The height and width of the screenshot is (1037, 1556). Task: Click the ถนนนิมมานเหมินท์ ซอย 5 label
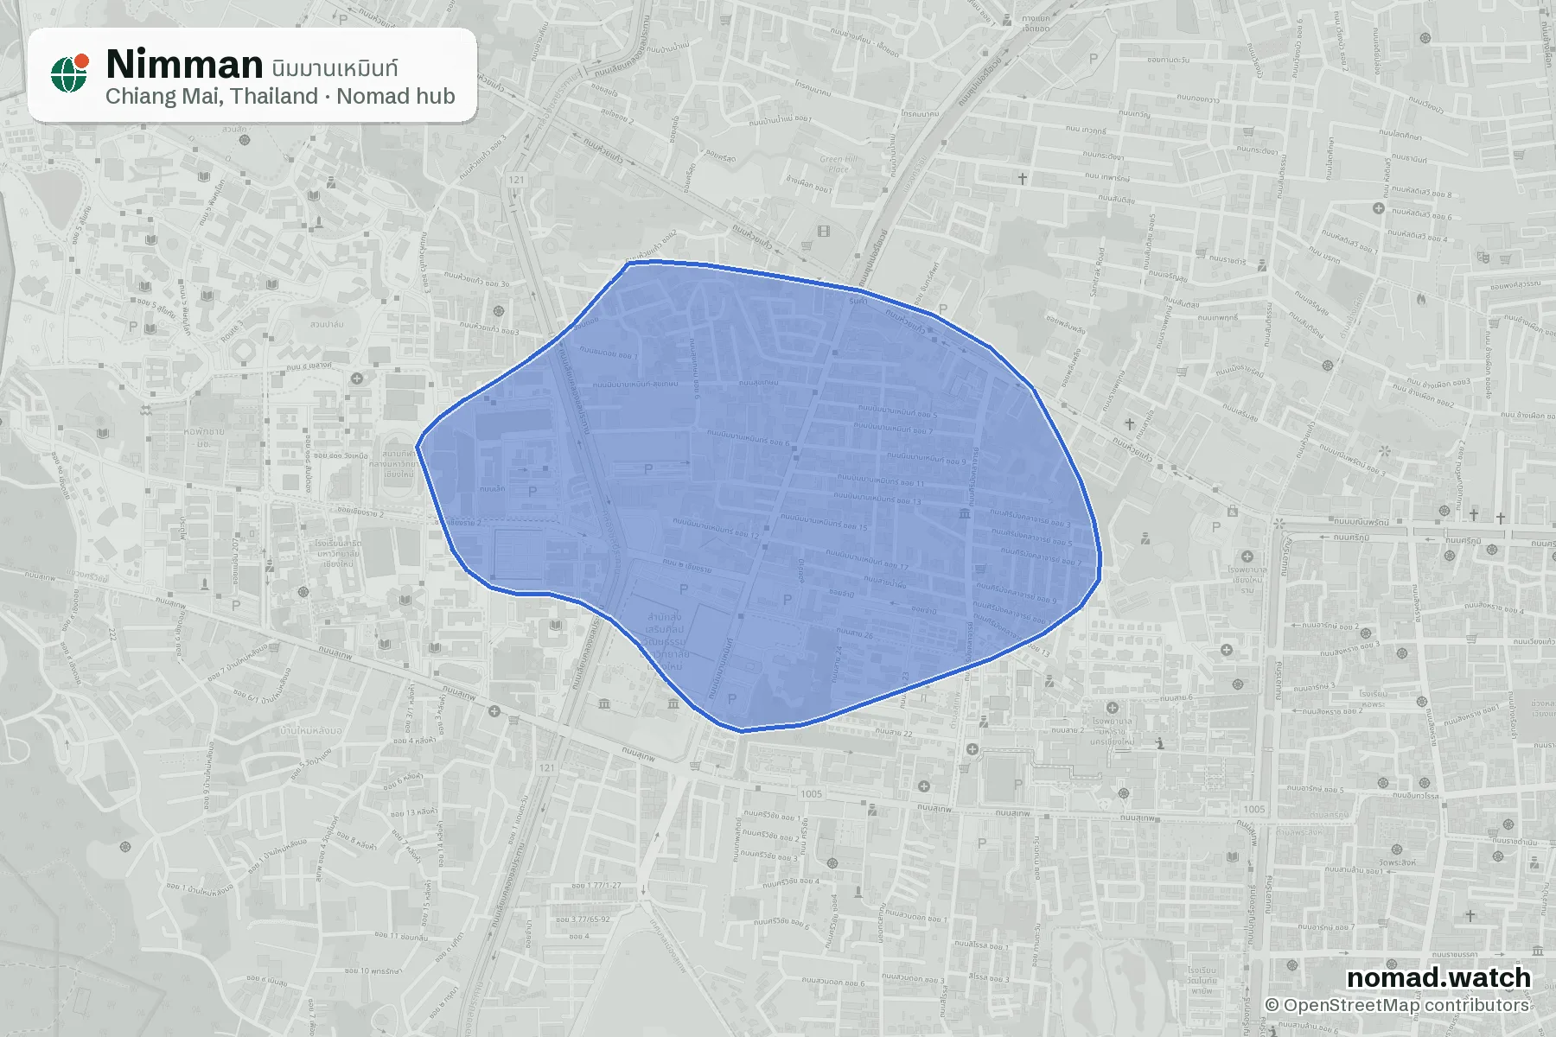[x=897, y=411]
